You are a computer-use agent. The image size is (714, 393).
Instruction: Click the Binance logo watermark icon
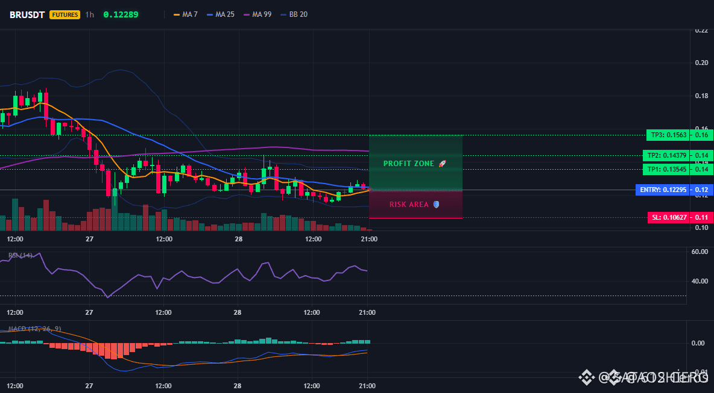[587, 377]
